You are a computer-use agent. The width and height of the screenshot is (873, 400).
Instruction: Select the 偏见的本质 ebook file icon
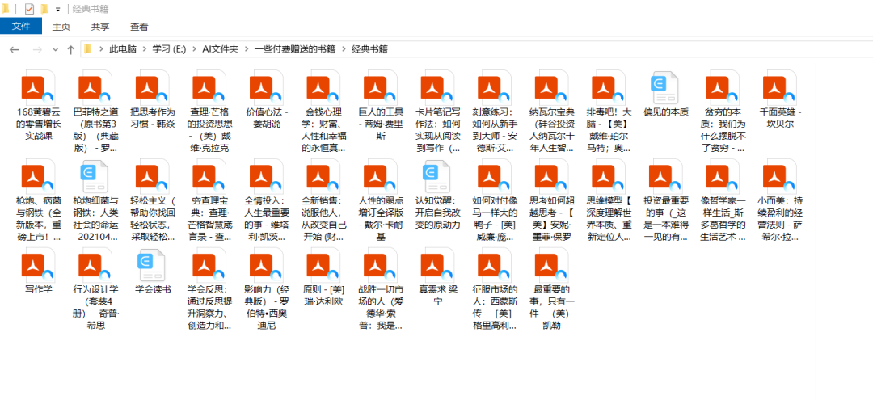coord(664,87)
